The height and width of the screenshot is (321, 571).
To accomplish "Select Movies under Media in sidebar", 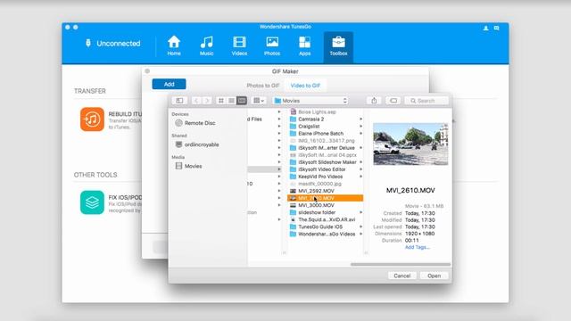I will tap(188, 166).
